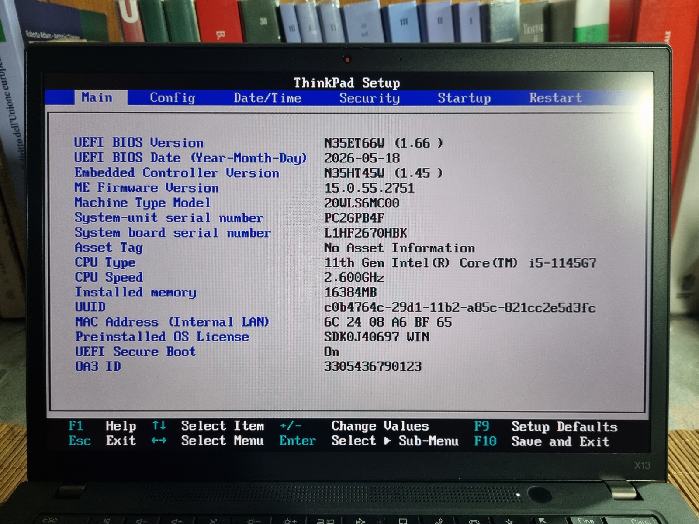Click the UUID label
Image resolution: width=699 pixels, height=524 pixels.
coord(90,307)
